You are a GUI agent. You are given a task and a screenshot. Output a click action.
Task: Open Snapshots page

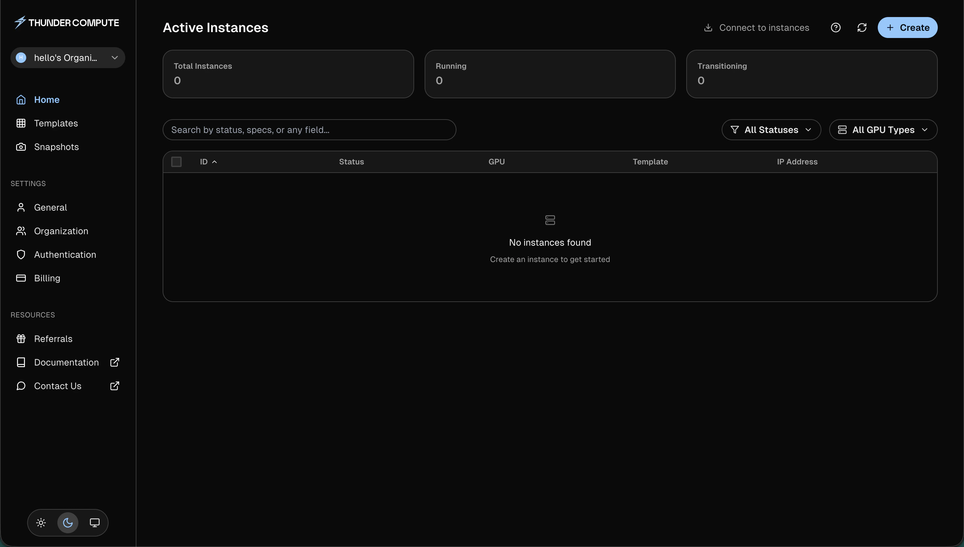click(68, 147)
